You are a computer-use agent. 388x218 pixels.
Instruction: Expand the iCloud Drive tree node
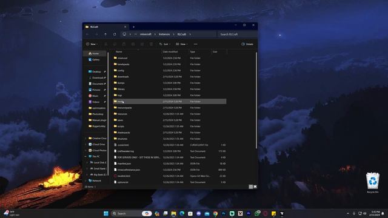click(86, 144)
